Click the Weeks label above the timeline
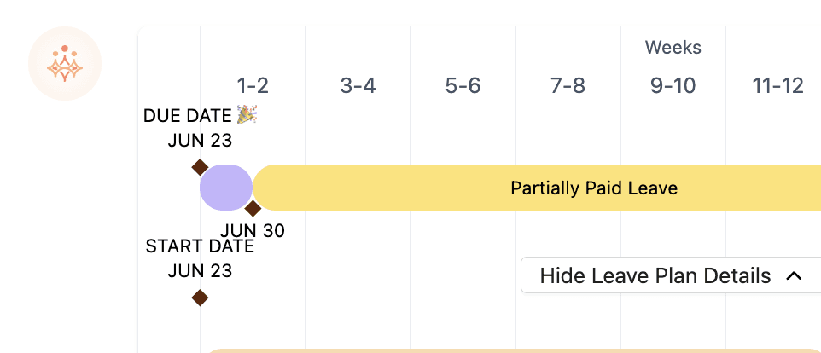 [673, 48]
